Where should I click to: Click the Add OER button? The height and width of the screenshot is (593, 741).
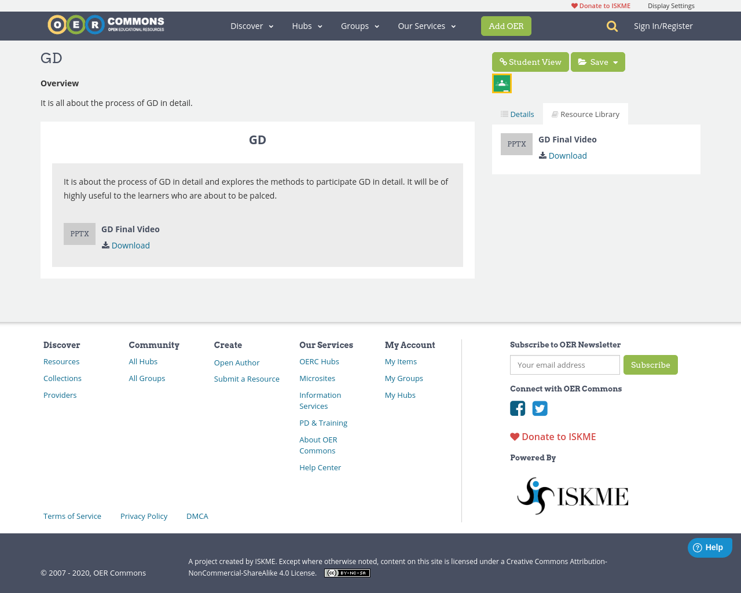(x=506, y=26)
